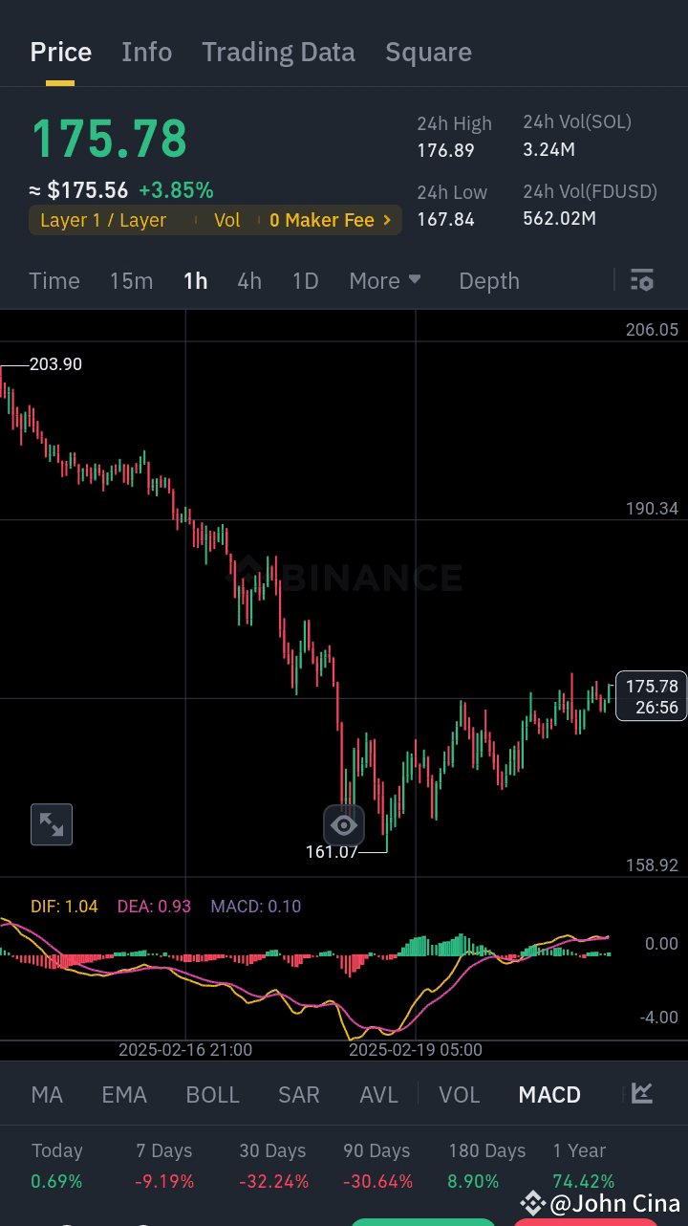Click the 24h Low value 167.84
The height and width of the screenshot is (1226, 688).
[445, 219]
